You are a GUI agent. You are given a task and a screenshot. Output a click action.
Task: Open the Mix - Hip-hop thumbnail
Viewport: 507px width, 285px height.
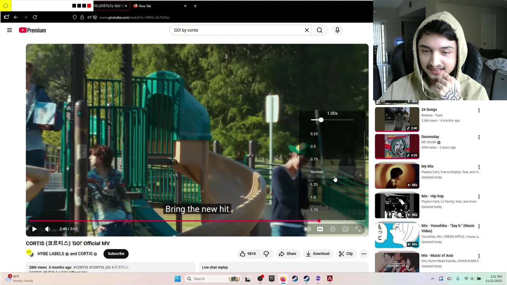coord(397,206)
